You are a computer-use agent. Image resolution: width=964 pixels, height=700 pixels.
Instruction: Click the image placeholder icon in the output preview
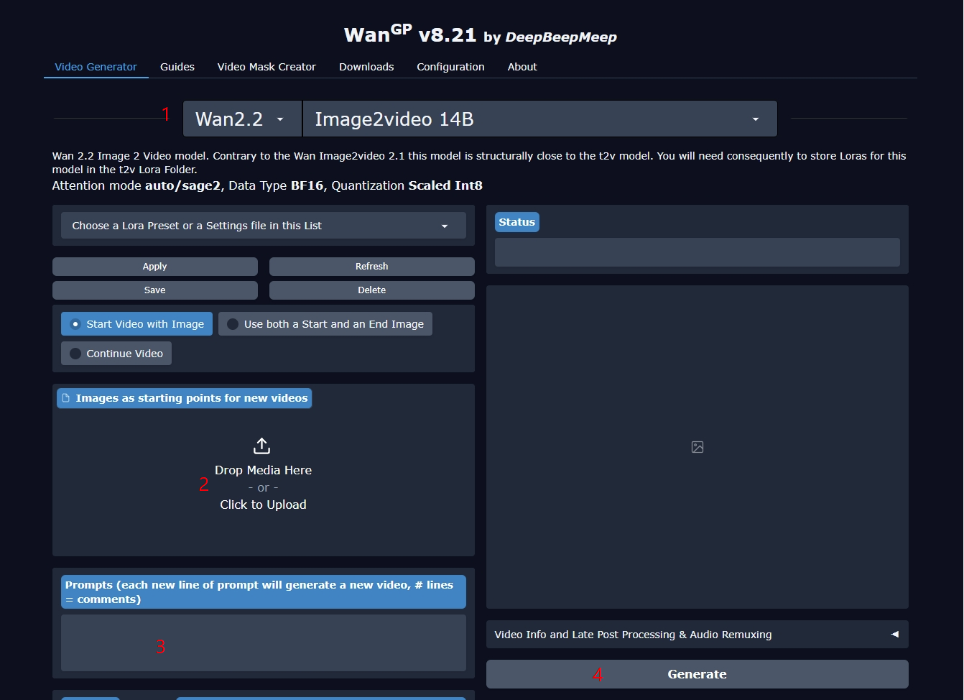[697, 447]
